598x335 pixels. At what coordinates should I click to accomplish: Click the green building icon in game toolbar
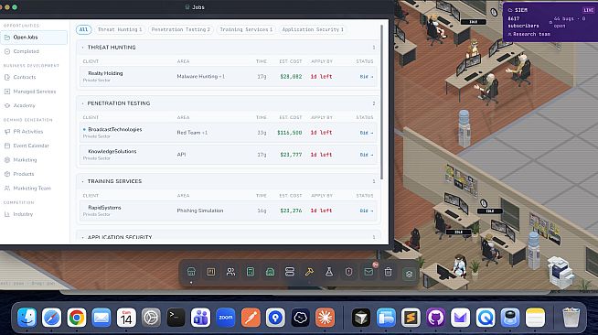point(270,272)
